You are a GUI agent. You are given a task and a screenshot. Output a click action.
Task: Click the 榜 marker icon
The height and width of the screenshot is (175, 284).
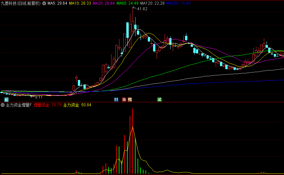pos(130,99)
